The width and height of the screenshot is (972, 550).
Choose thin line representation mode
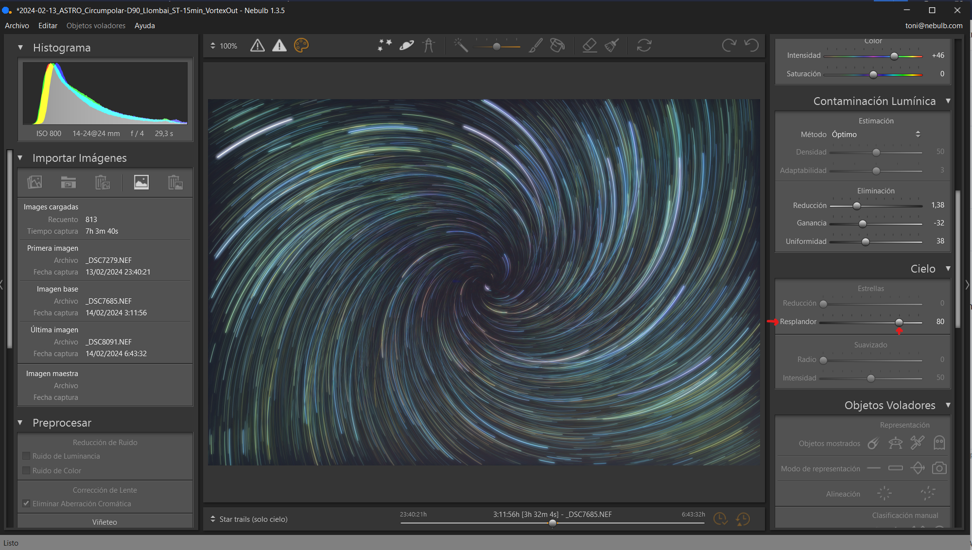(x=874, y=468)
